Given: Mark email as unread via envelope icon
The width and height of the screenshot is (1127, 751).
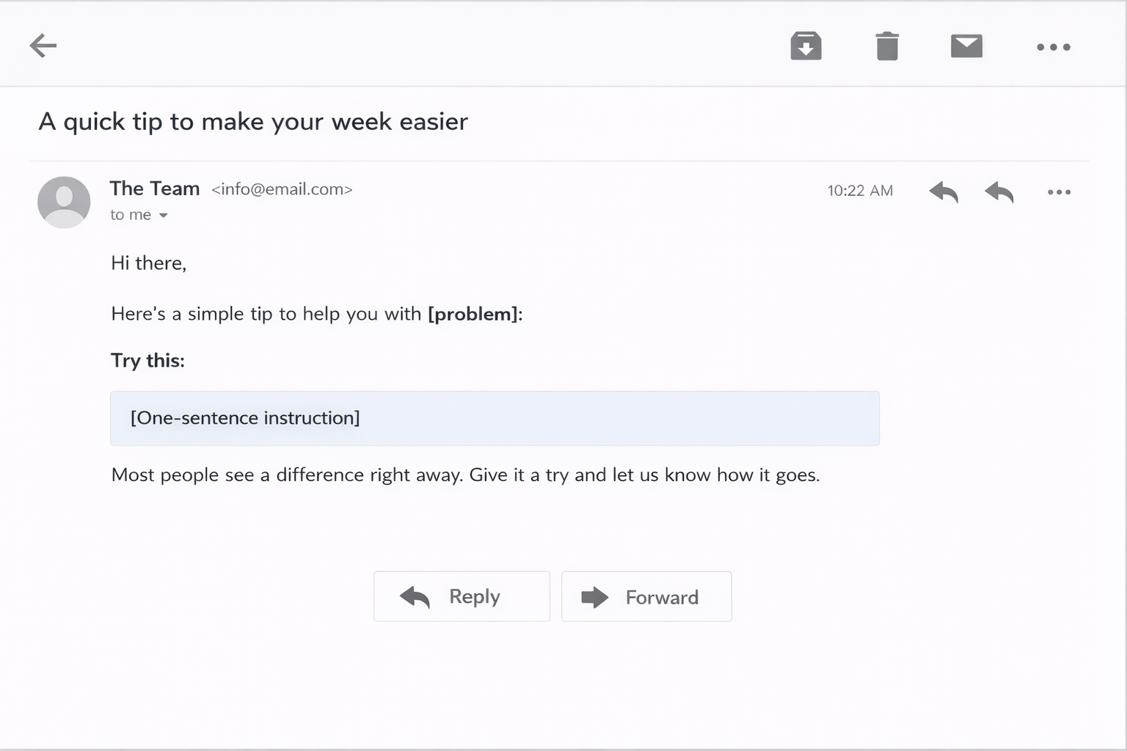Looking at the screenshot, I should (966, 46).
